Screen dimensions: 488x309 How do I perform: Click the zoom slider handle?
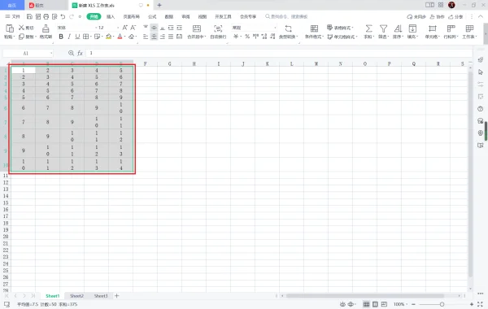point(442,304)
